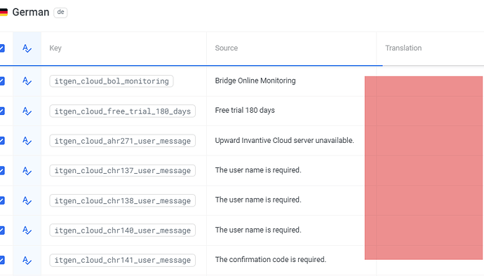This screenshot has height=276, width=484.
Task: Click the translation-check icon for itgen_cloud_bol_monitoring
Action: point(27,81)
